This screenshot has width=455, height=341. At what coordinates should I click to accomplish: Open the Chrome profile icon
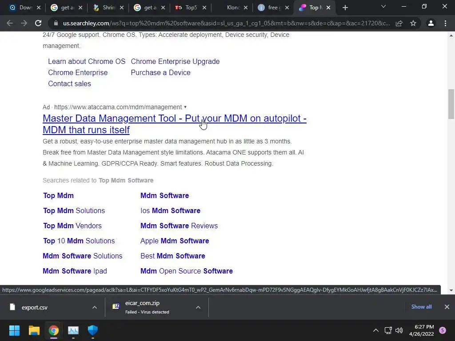[x=431, y=23]
